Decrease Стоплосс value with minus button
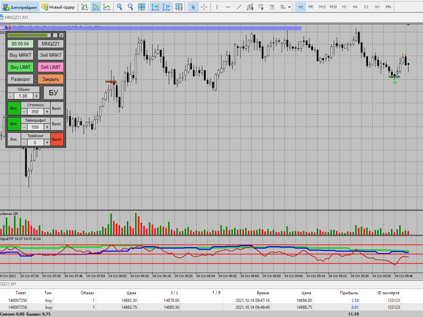423x317 pixels. [x=24, y=112]
